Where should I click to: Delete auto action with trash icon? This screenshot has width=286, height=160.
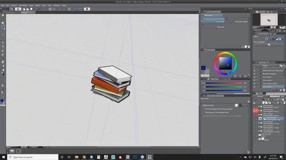point(284,90)
